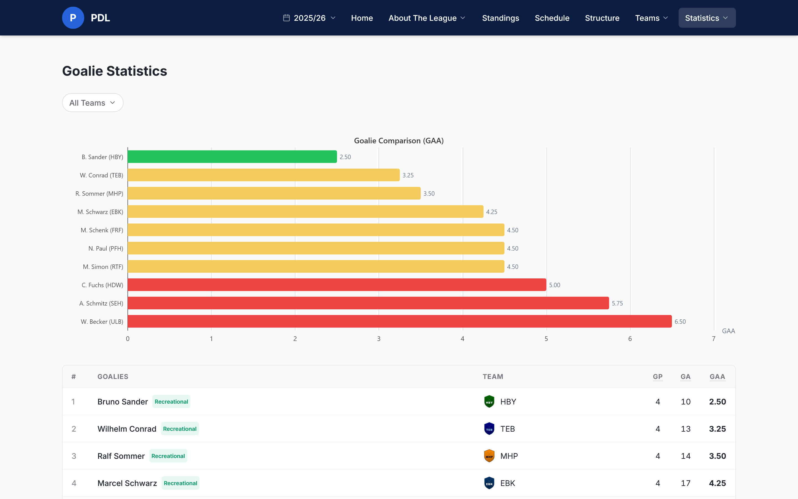Click the GAA axis title label
Screen dimensions: 798x499
(728, 331)
